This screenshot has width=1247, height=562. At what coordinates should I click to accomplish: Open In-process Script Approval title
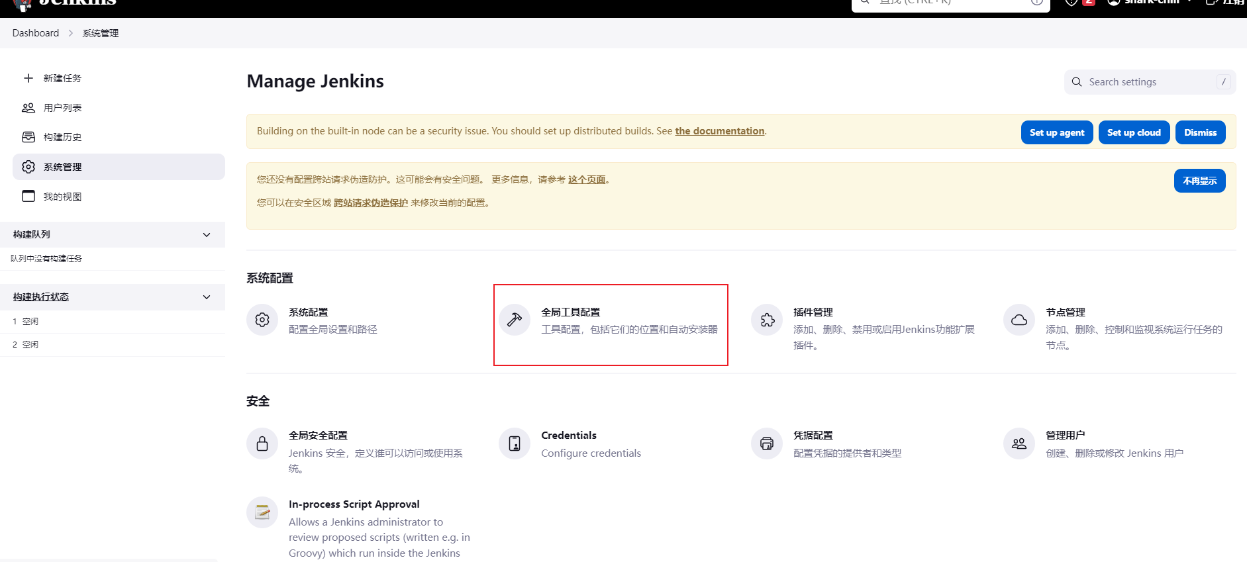tap(354, 504)
